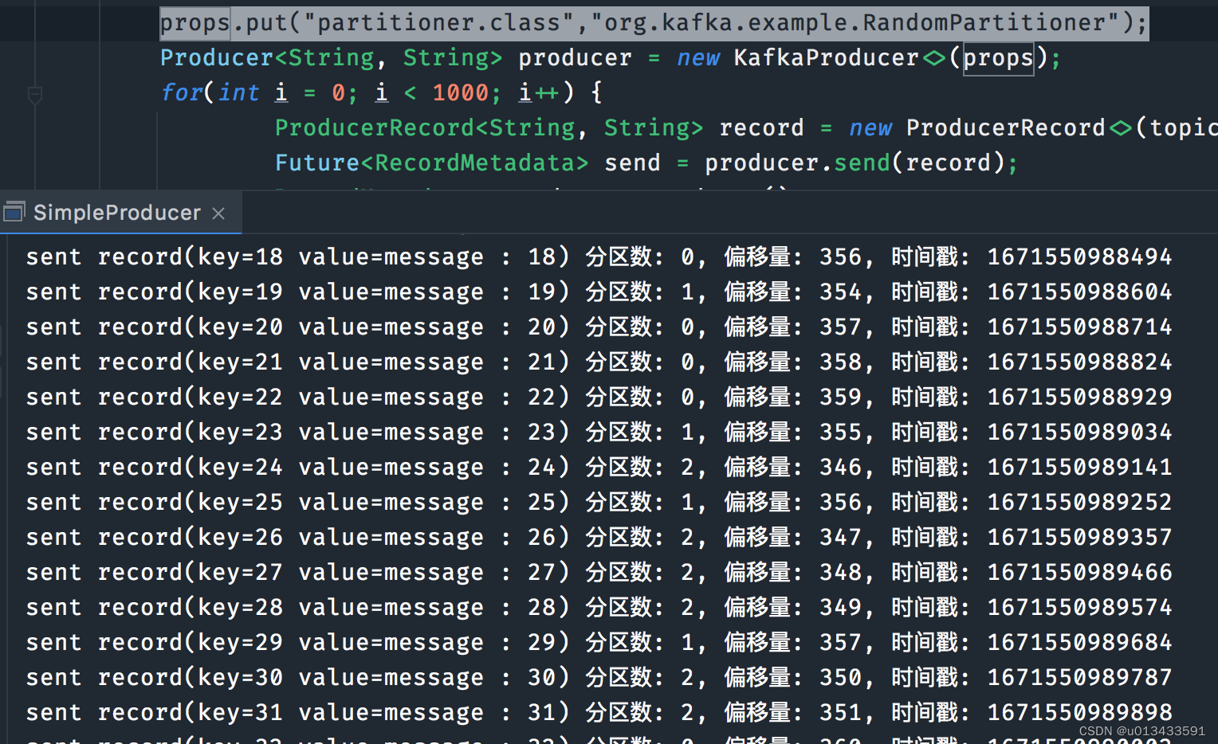Click "props" argument in KafkaProducer line

[x=999, y=57]
